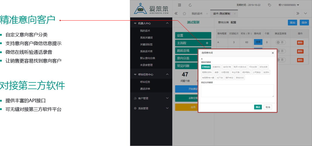Viewport: 312px width, 146px height.
Task: Click the double-right arrow to scroll tabs forward
Action: coord(298,13)
